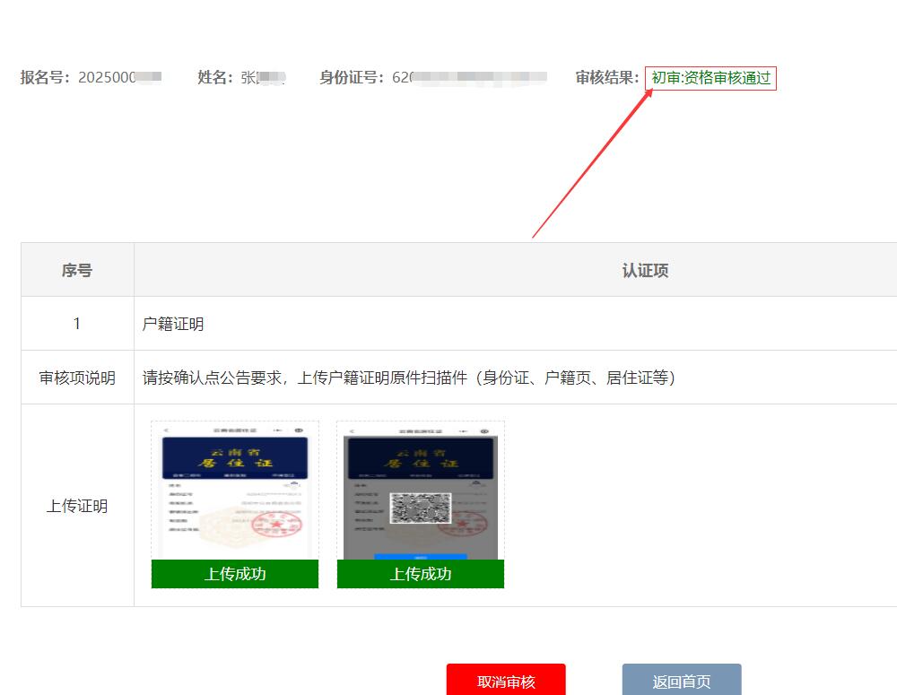This screenshot has width=897, height=695.
Task: Select the 初审:资格审核通过 result text
Action: point(710,78)
